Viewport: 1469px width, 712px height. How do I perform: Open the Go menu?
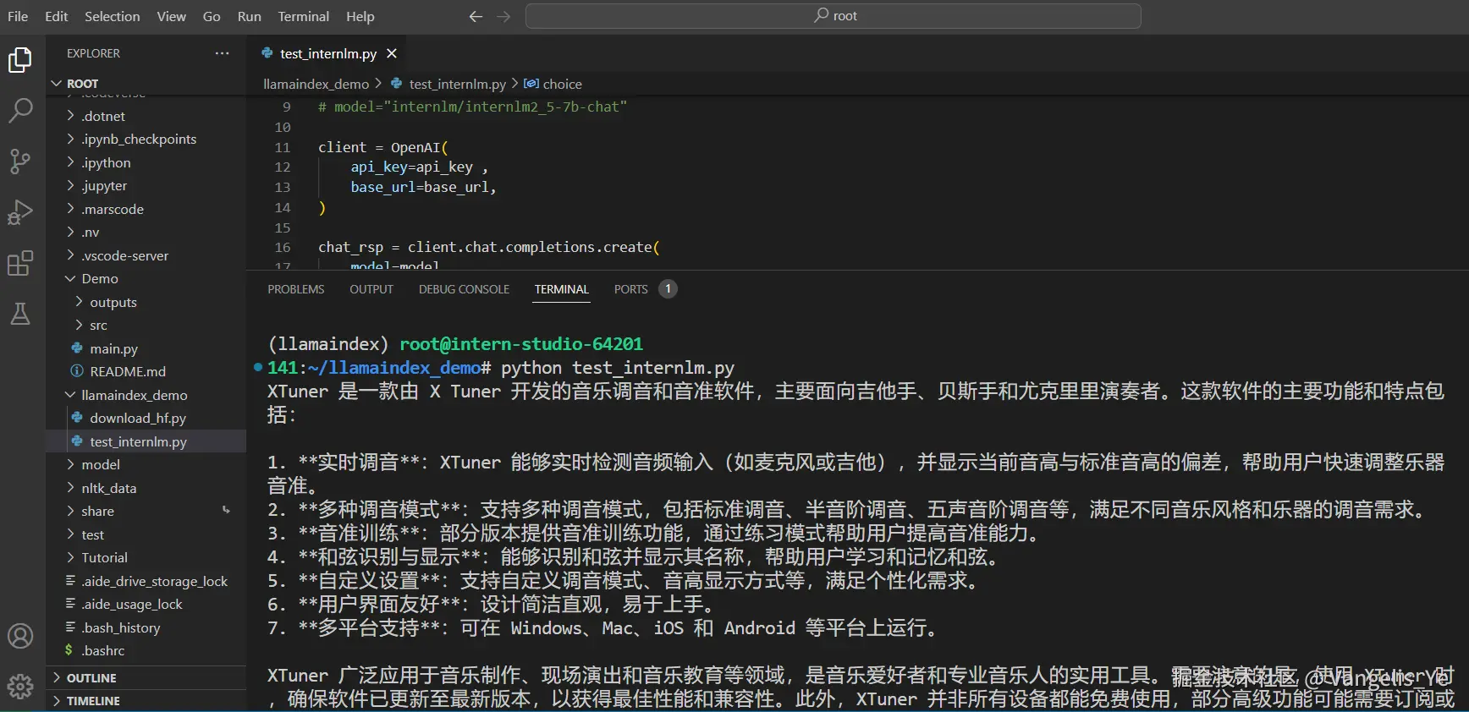[x=212, y=16]
